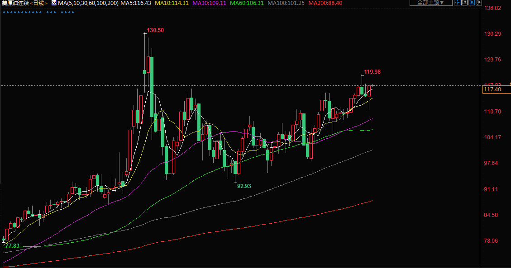The height and width of the screenshot is (268, 511).
Task: Click the 119.98 recent high marker
Action: tap(372, 72)
